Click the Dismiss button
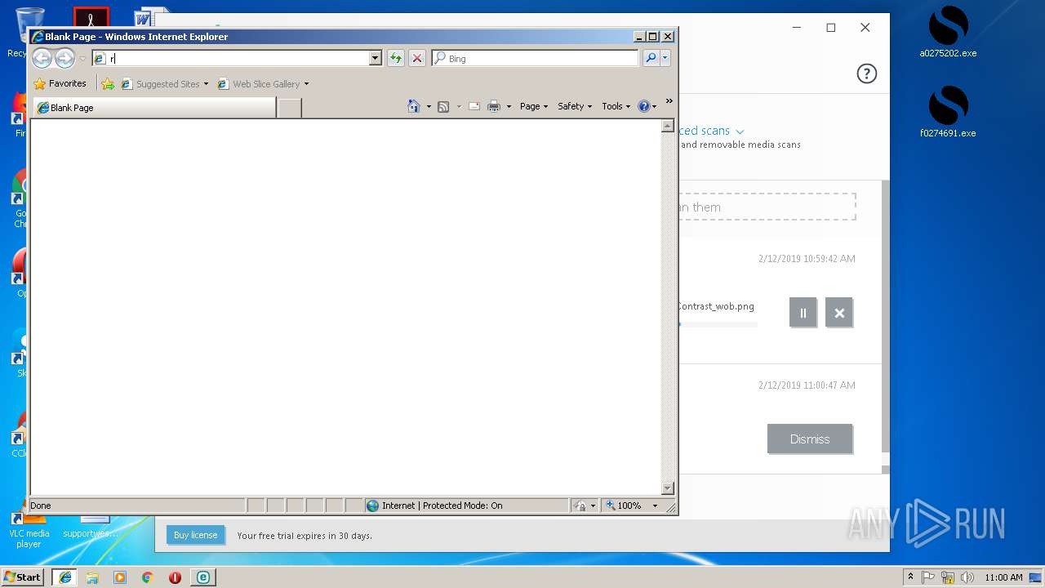 810,439
